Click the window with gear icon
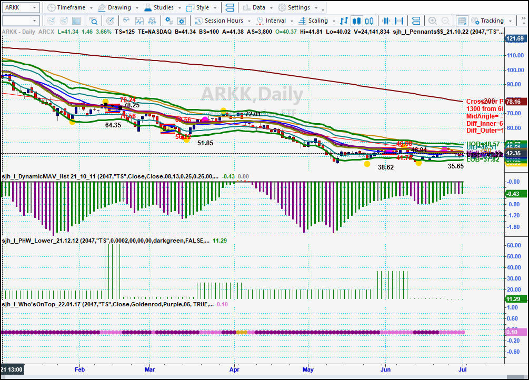Viewport: 529px width, 380px height. click(x=182, y=21)
